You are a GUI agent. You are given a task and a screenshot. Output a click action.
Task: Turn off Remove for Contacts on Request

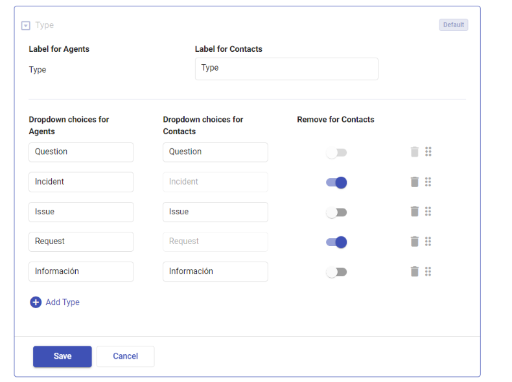336,242
